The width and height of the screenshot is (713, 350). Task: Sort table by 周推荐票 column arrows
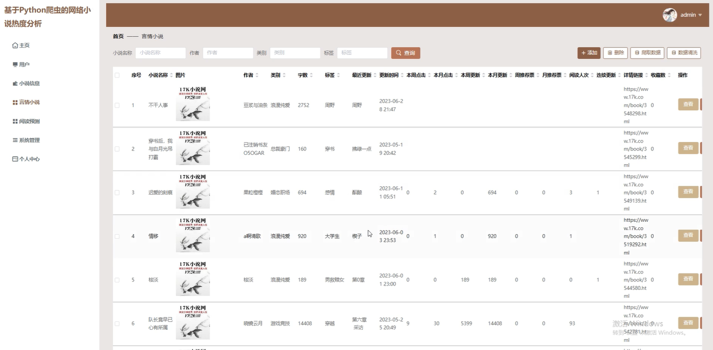538,75
